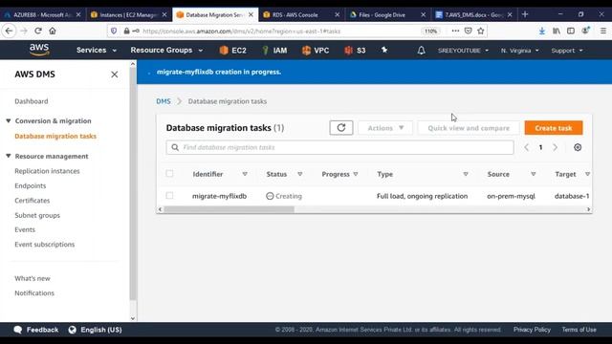The height and width of the screenshot is (344, 612).
Task: Click browser back button
Action: [x=10, y=31]
